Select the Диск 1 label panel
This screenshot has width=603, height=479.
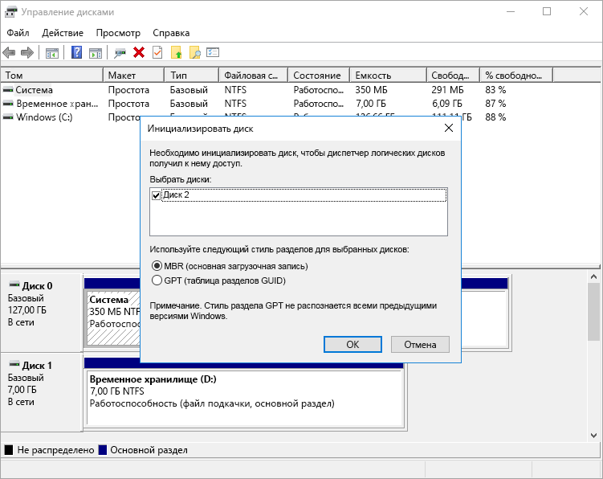42,391
